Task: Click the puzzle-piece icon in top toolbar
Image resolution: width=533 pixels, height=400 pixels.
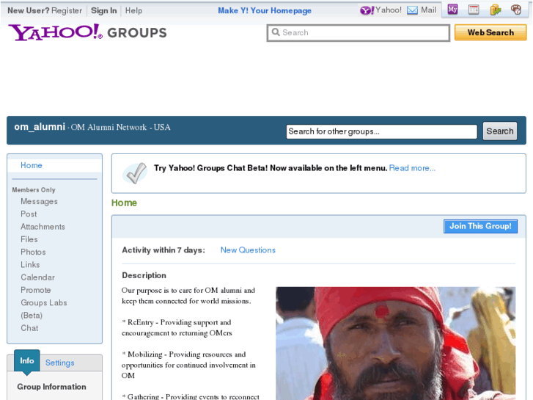Action: pos(496,10)
